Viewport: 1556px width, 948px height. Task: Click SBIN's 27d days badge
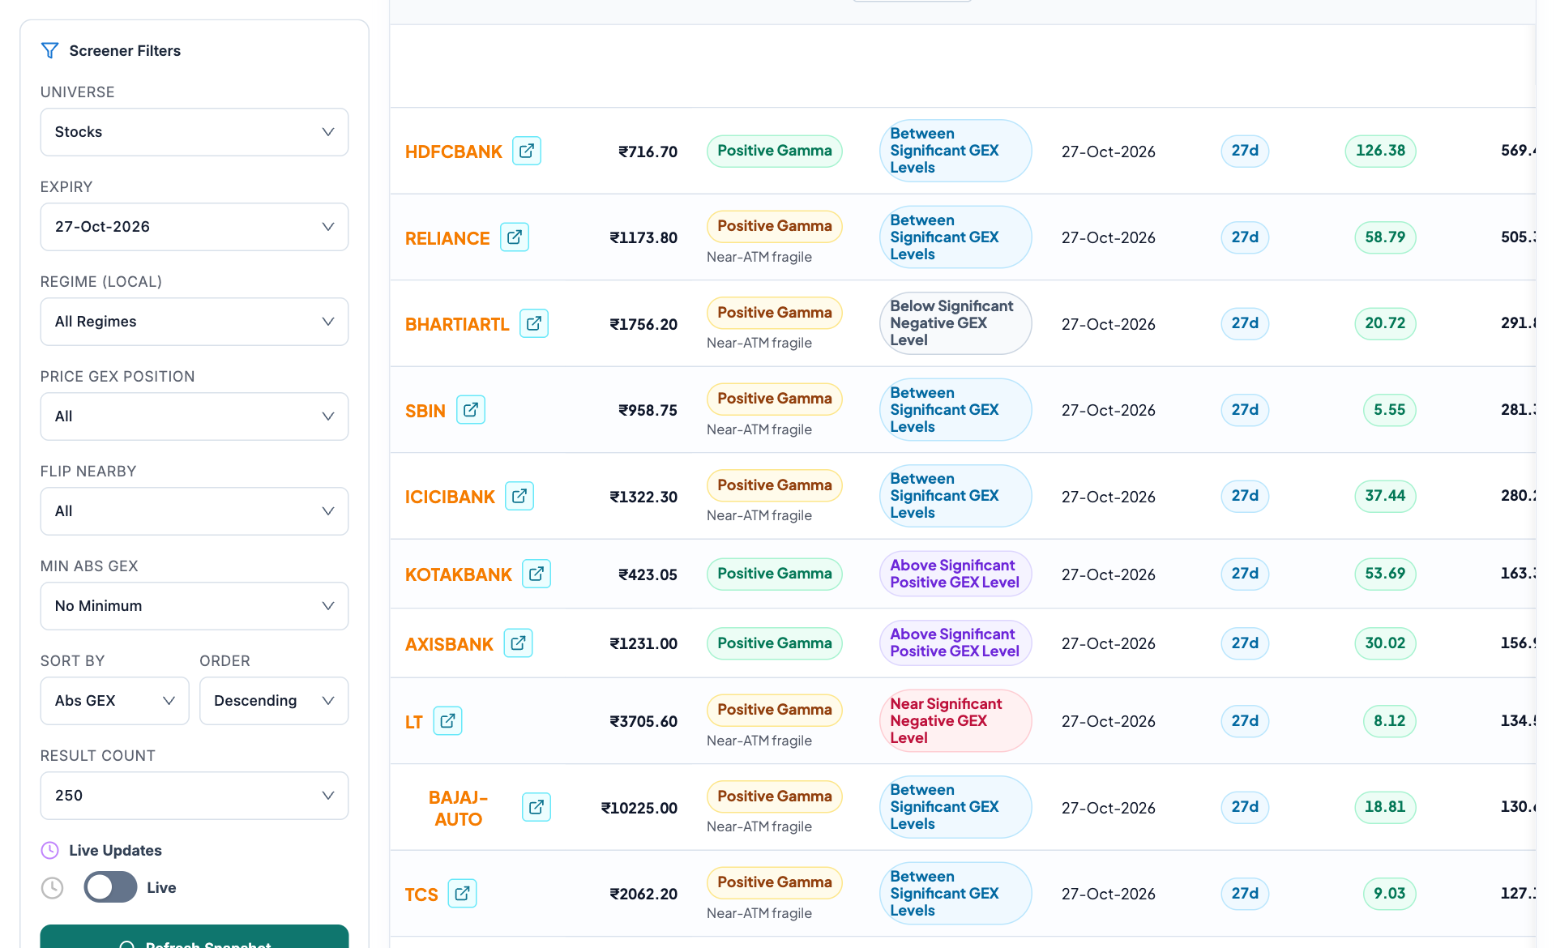[1245, 410]
